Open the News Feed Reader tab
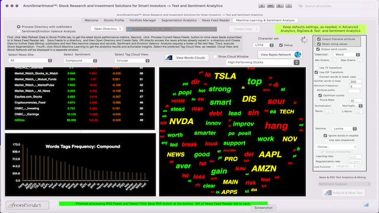 click(216, 20)
